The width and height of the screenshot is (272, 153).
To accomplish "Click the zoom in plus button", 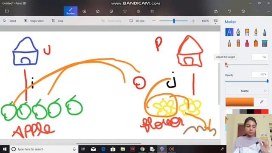I will click(193, 21).
